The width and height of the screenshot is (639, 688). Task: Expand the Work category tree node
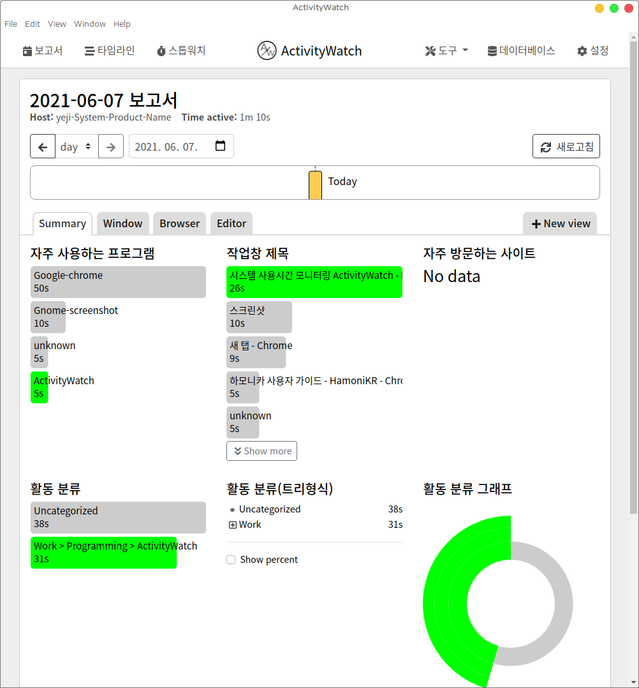pos(233,525)
